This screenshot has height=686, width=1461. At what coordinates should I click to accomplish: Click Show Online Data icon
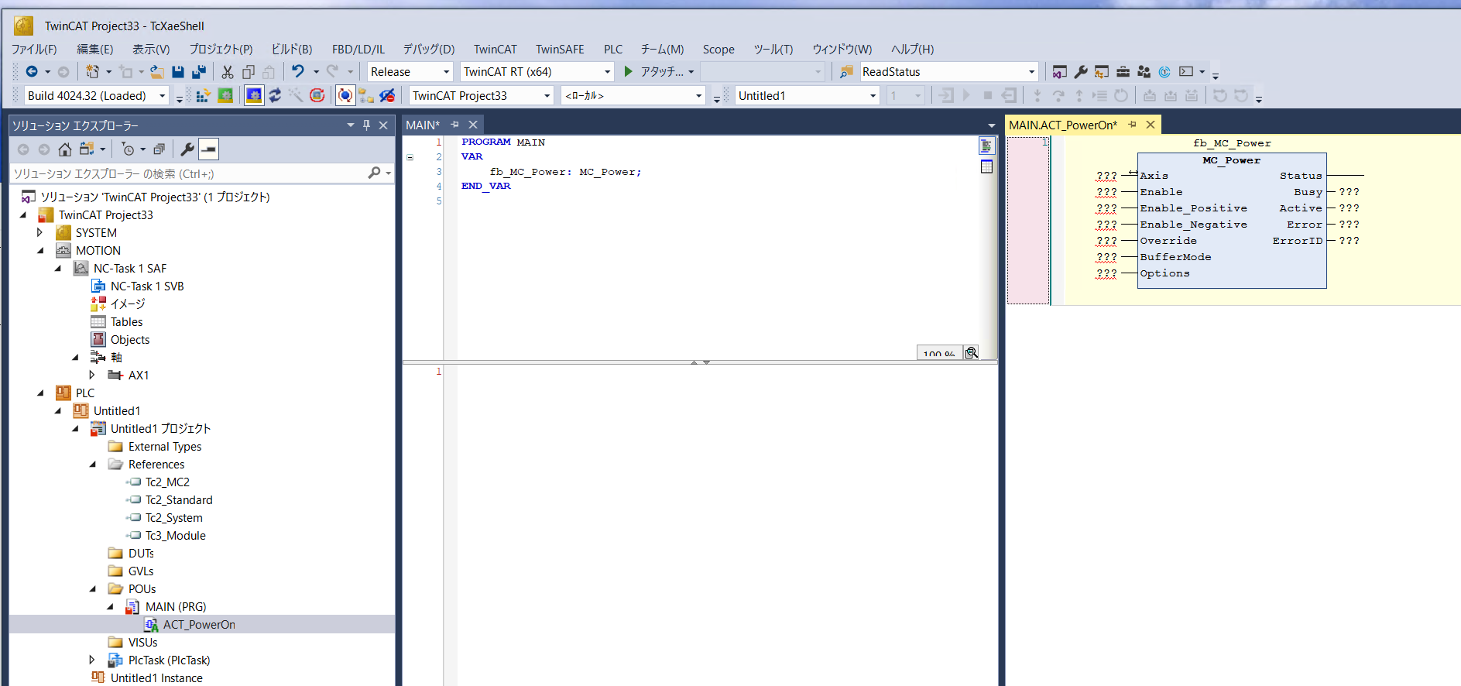click(x=345, y=95)
